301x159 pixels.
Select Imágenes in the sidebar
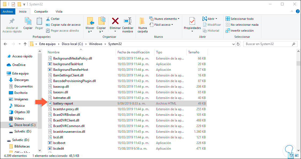click(x=21, y=99)
